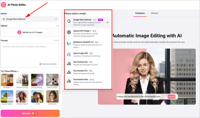Choose the Flux-Kontext-Dev model option

point(88,63)
